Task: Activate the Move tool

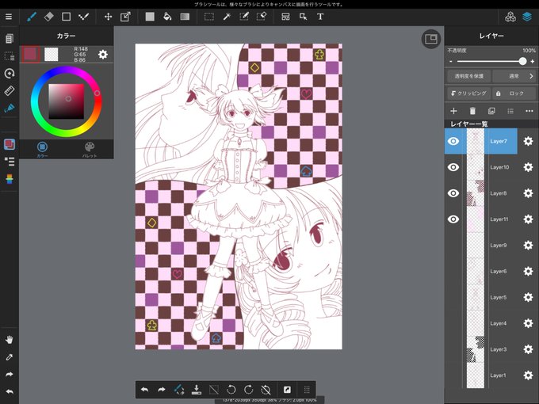Action: [109, 17]
